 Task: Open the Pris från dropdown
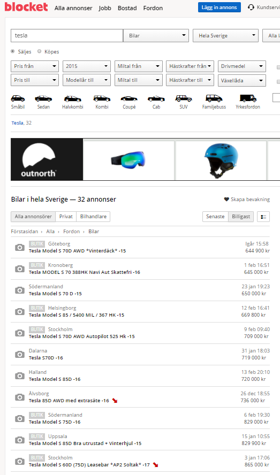coord(35,66)
